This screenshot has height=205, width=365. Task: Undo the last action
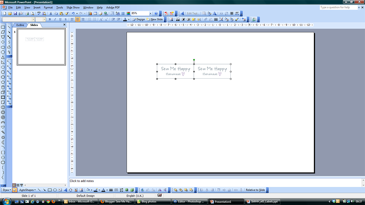[x=73, y=13]
